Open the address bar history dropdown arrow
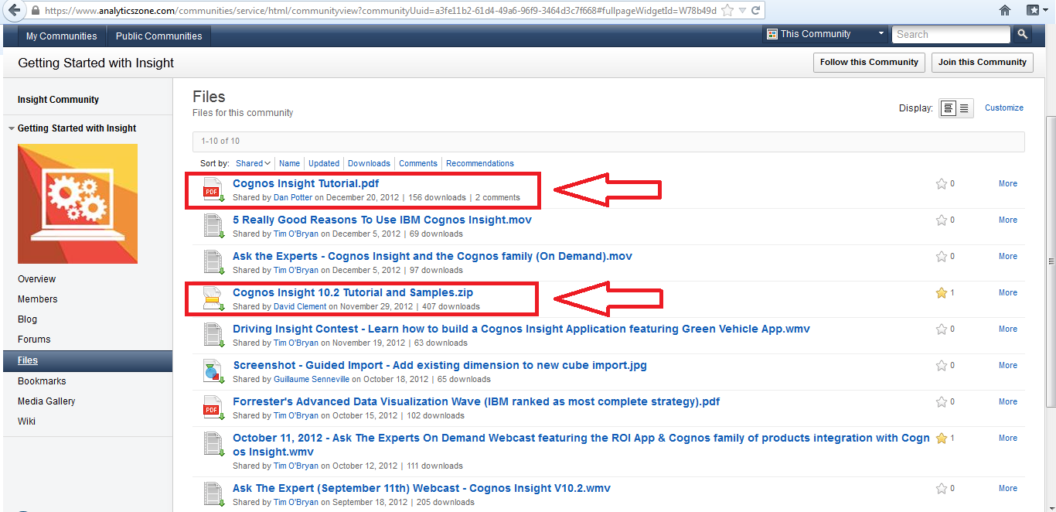This screenshot has width=1056, height=512. tap(743, 11)
